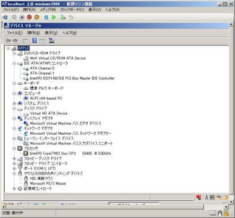Select HID 準拠マウス device
The height and width of the screenshot is (218, 235).
[x=41, y=178]
